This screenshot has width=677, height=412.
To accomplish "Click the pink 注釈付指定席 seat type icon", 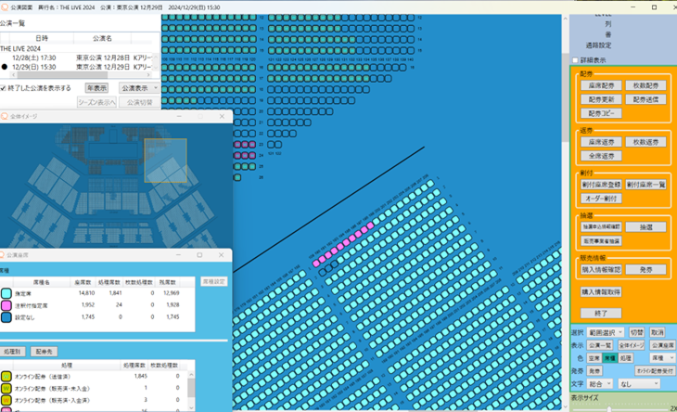I will [x=6, y=305].
